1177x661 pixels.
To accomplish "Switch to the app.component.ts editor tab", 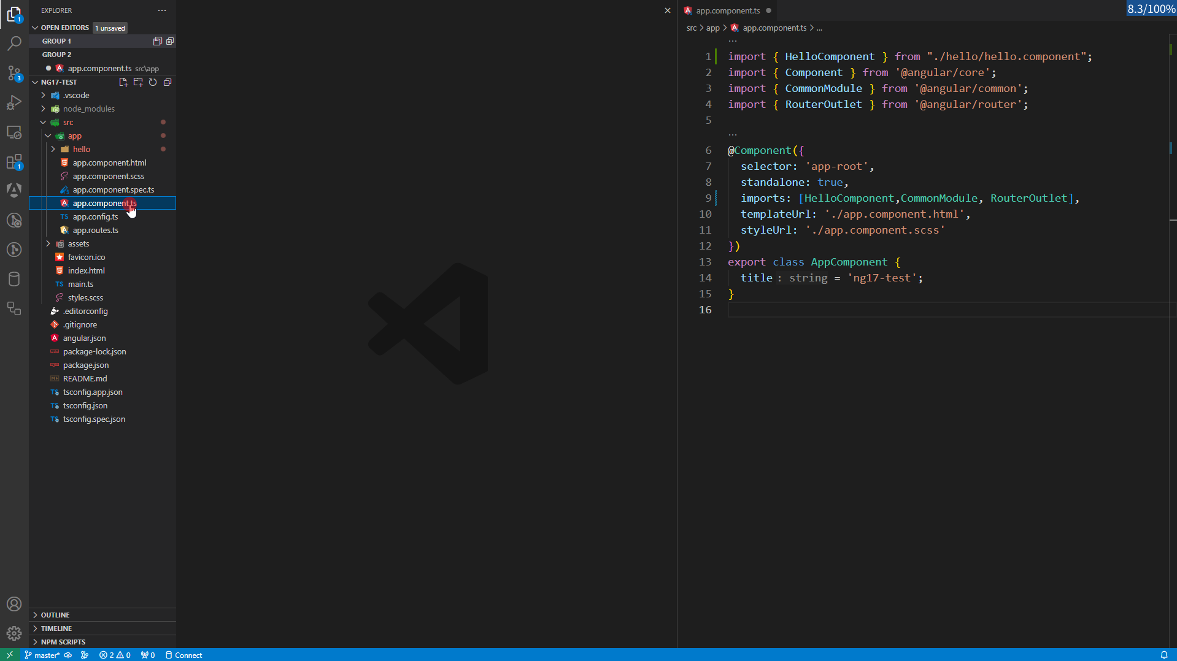I will click(727, 10).
